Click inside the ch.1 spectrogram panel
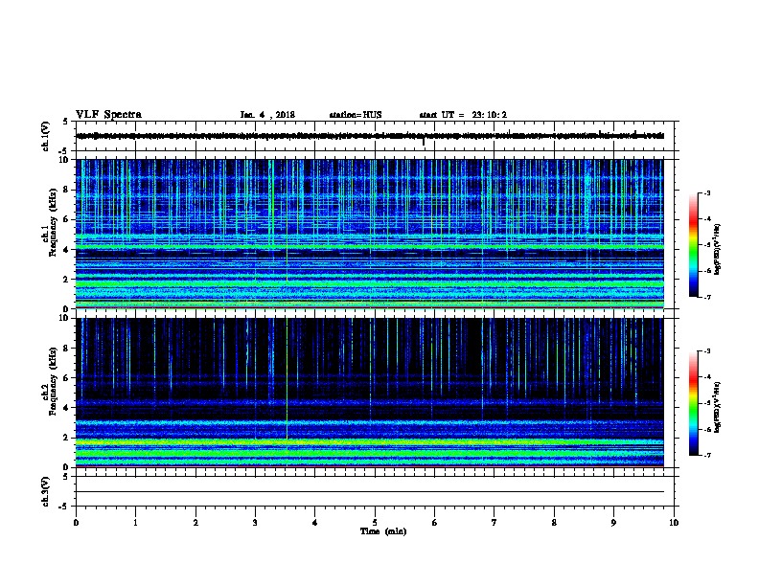This screenshot has height=586, width=759. pos(370,234)
